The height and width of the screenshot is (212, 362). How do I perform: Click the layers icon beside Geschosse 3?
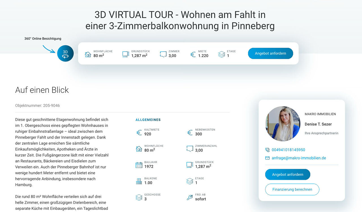point(139,197)
